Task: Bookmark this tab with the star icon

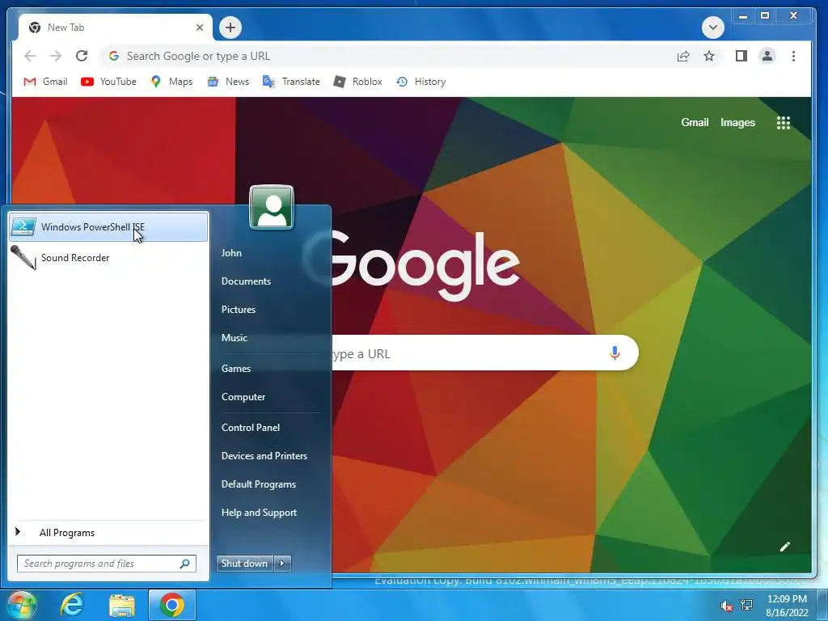Action: click(709, 56)
